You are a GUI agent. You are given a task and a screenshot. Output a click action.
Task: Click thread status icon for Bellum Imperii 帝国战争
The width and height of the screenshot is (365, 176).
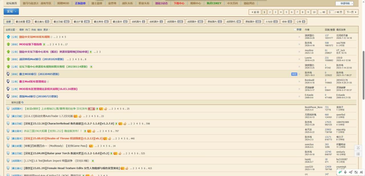pyautogui.click(x=8, y=161)
